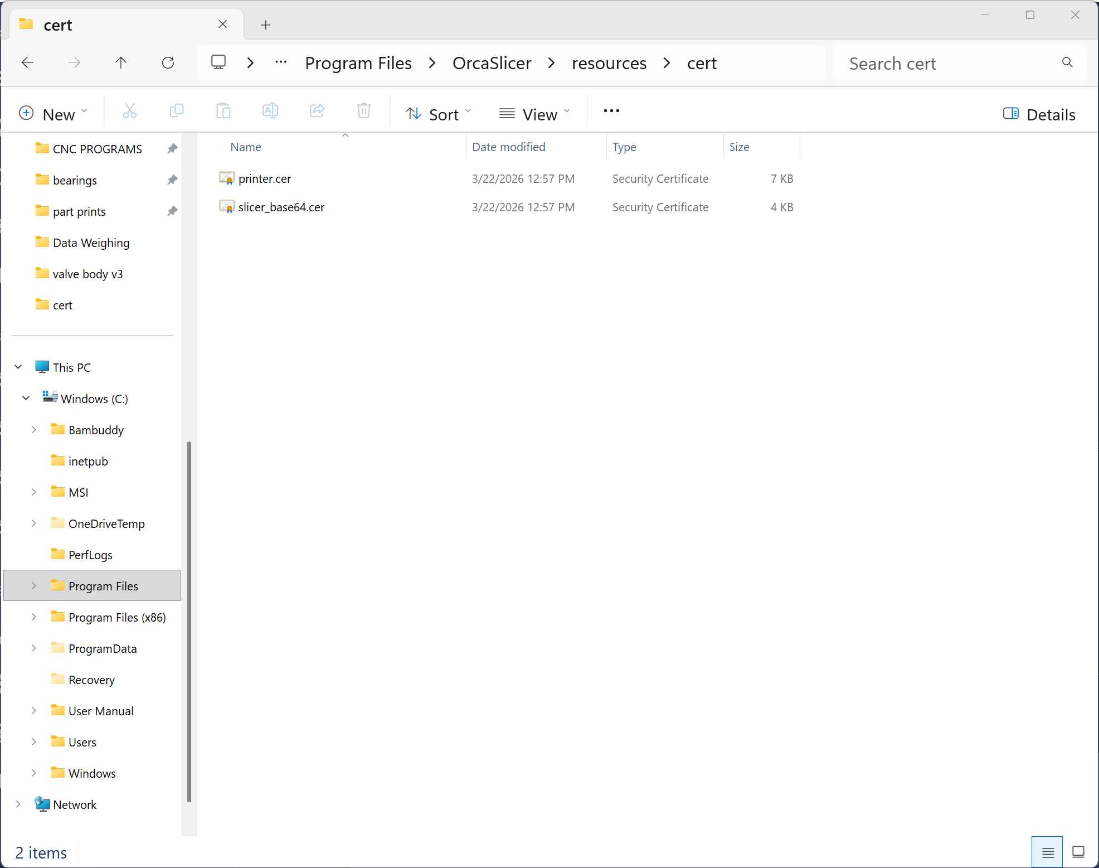
Task: Select the slicer_base64.cer file name
Action: click(281, 207)
